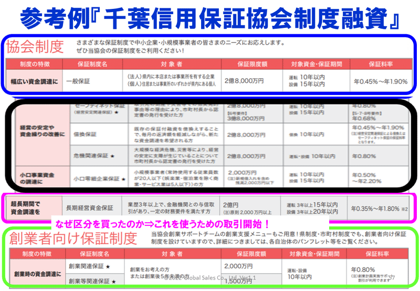The height and width of the screenshot is (291, 420).
Task: Select the rate 年0.35%~年1.80% ※2
Action: [379, 209]
